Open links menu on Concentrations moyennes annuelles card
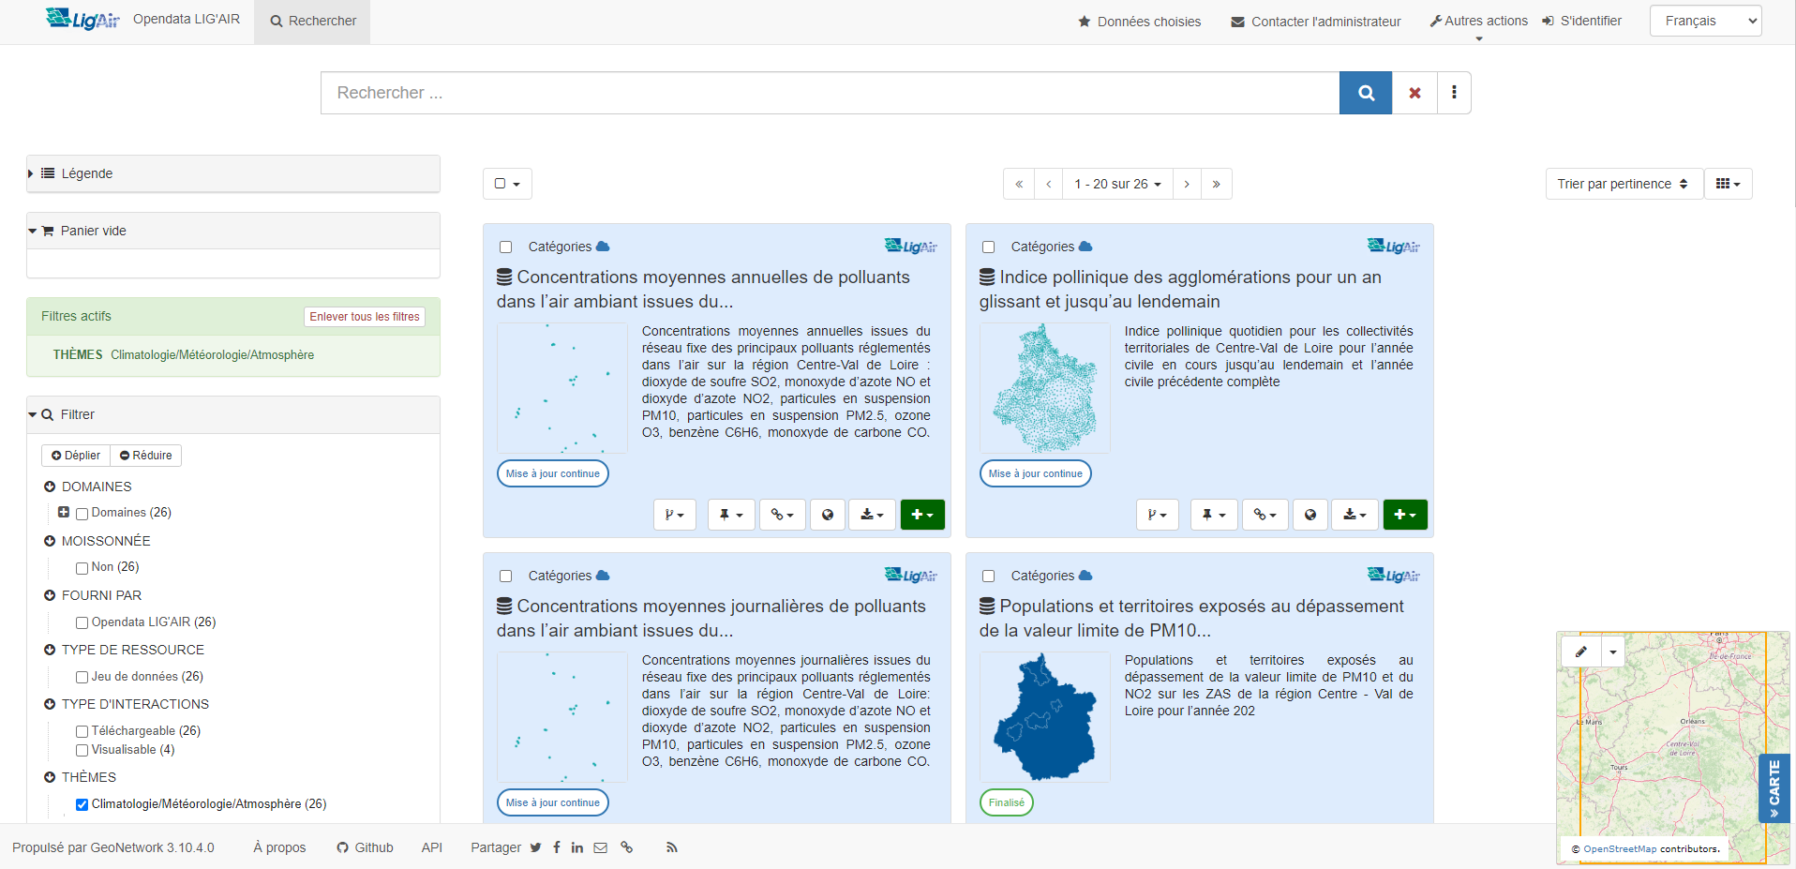 coord(783,515)
